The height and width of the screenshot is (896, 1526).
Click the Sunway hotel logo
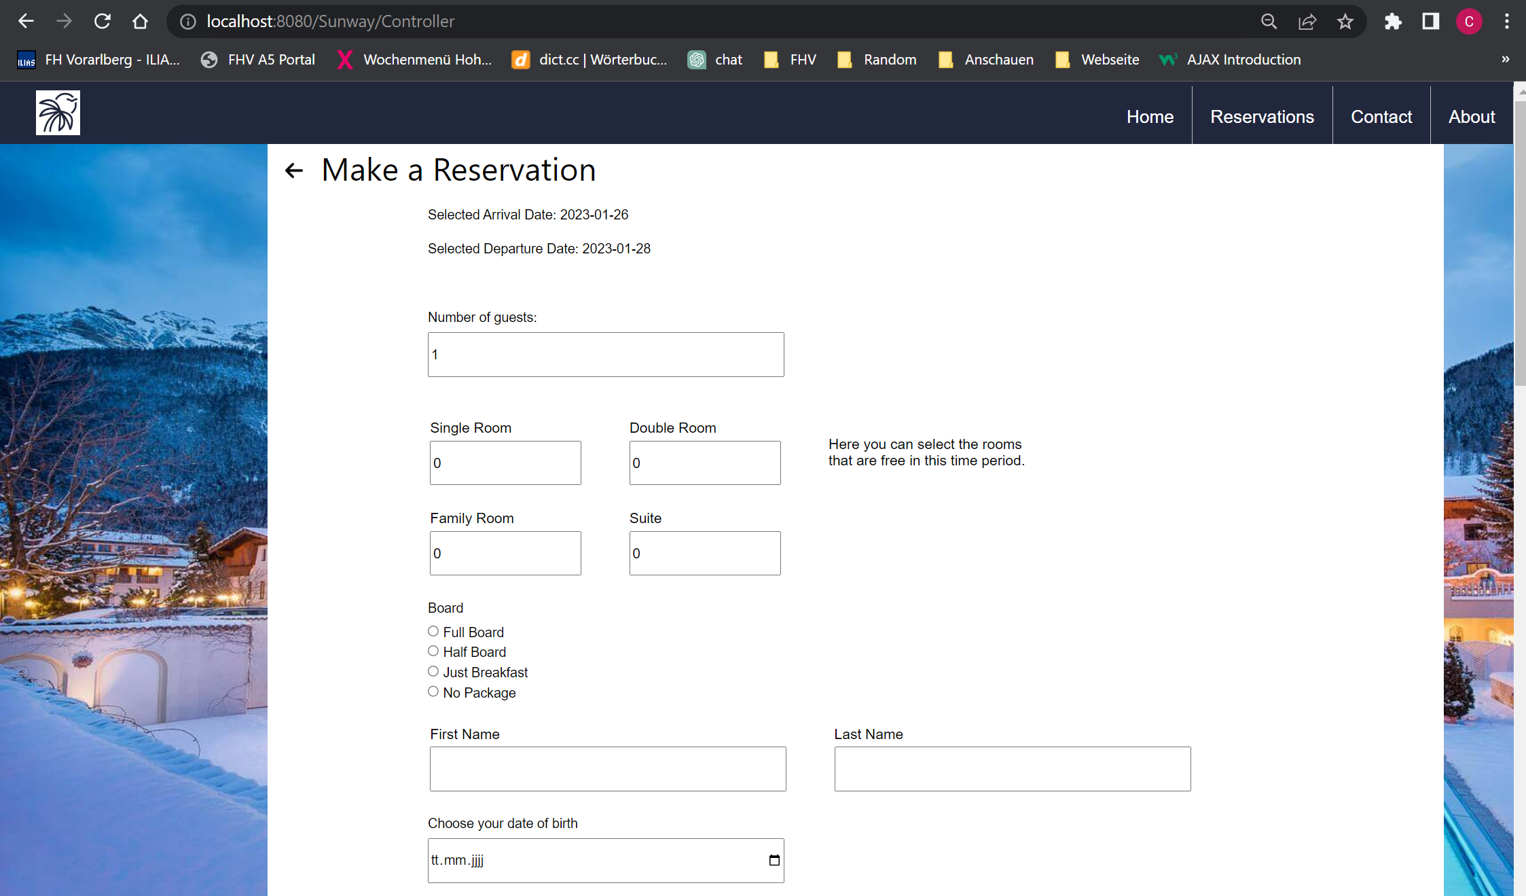pos(58,113)
